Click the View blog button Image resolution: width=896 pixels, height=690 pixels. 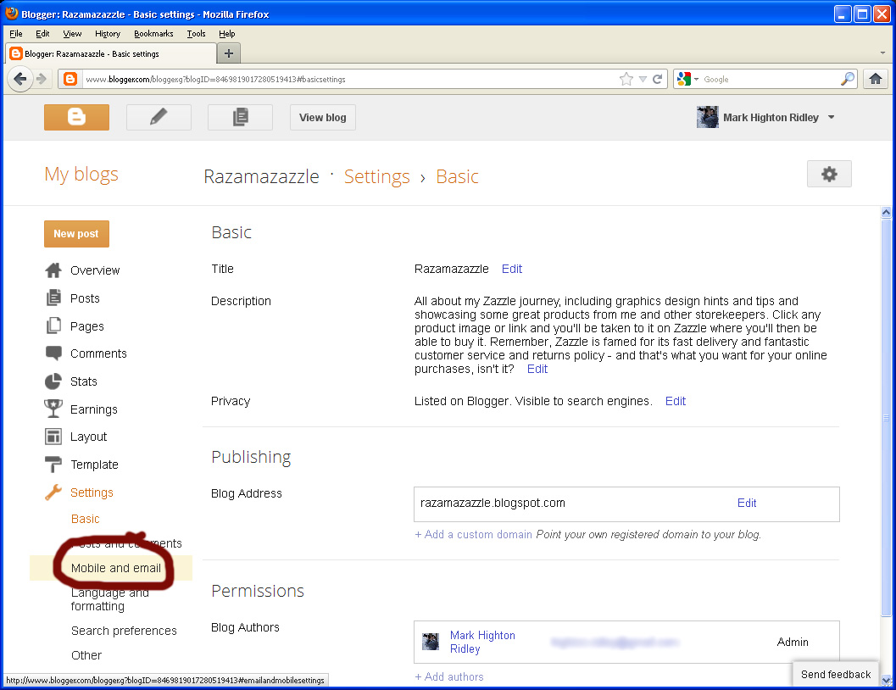point(322,117)
